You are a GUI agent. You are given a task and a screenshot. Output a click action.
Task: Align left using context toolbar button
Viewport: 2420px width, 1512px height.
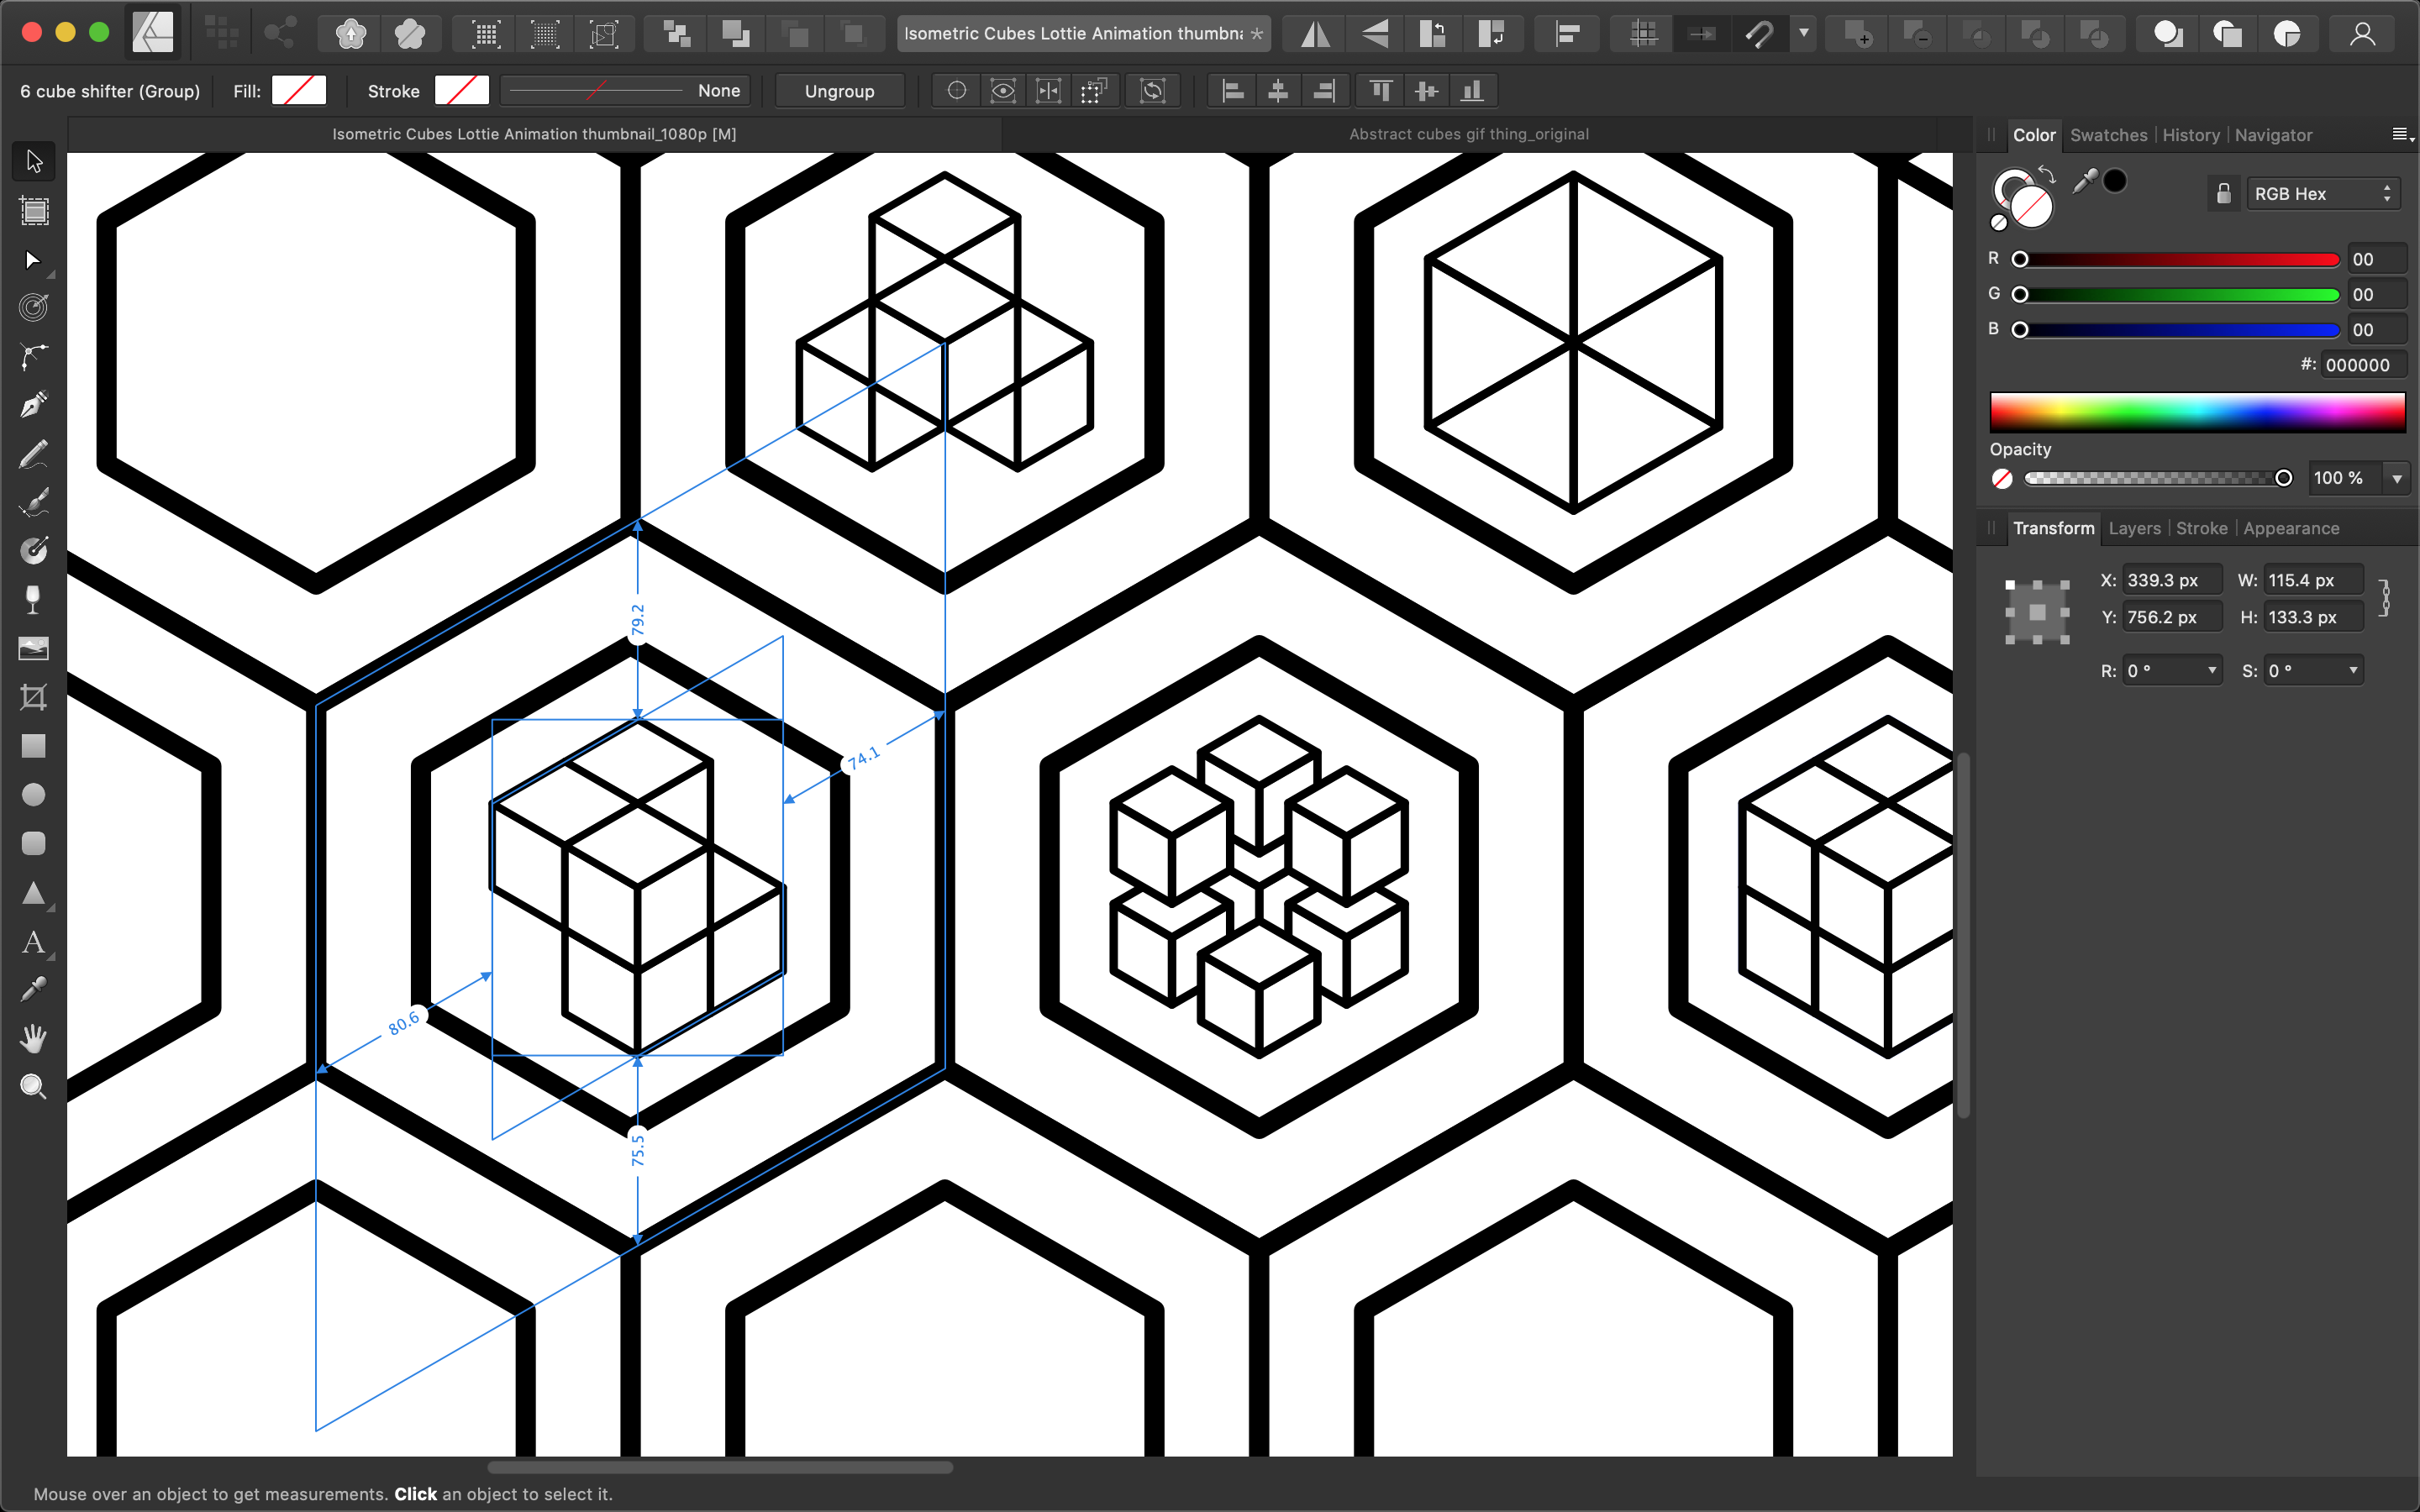pyautogui.click(x=1233, y=91)
